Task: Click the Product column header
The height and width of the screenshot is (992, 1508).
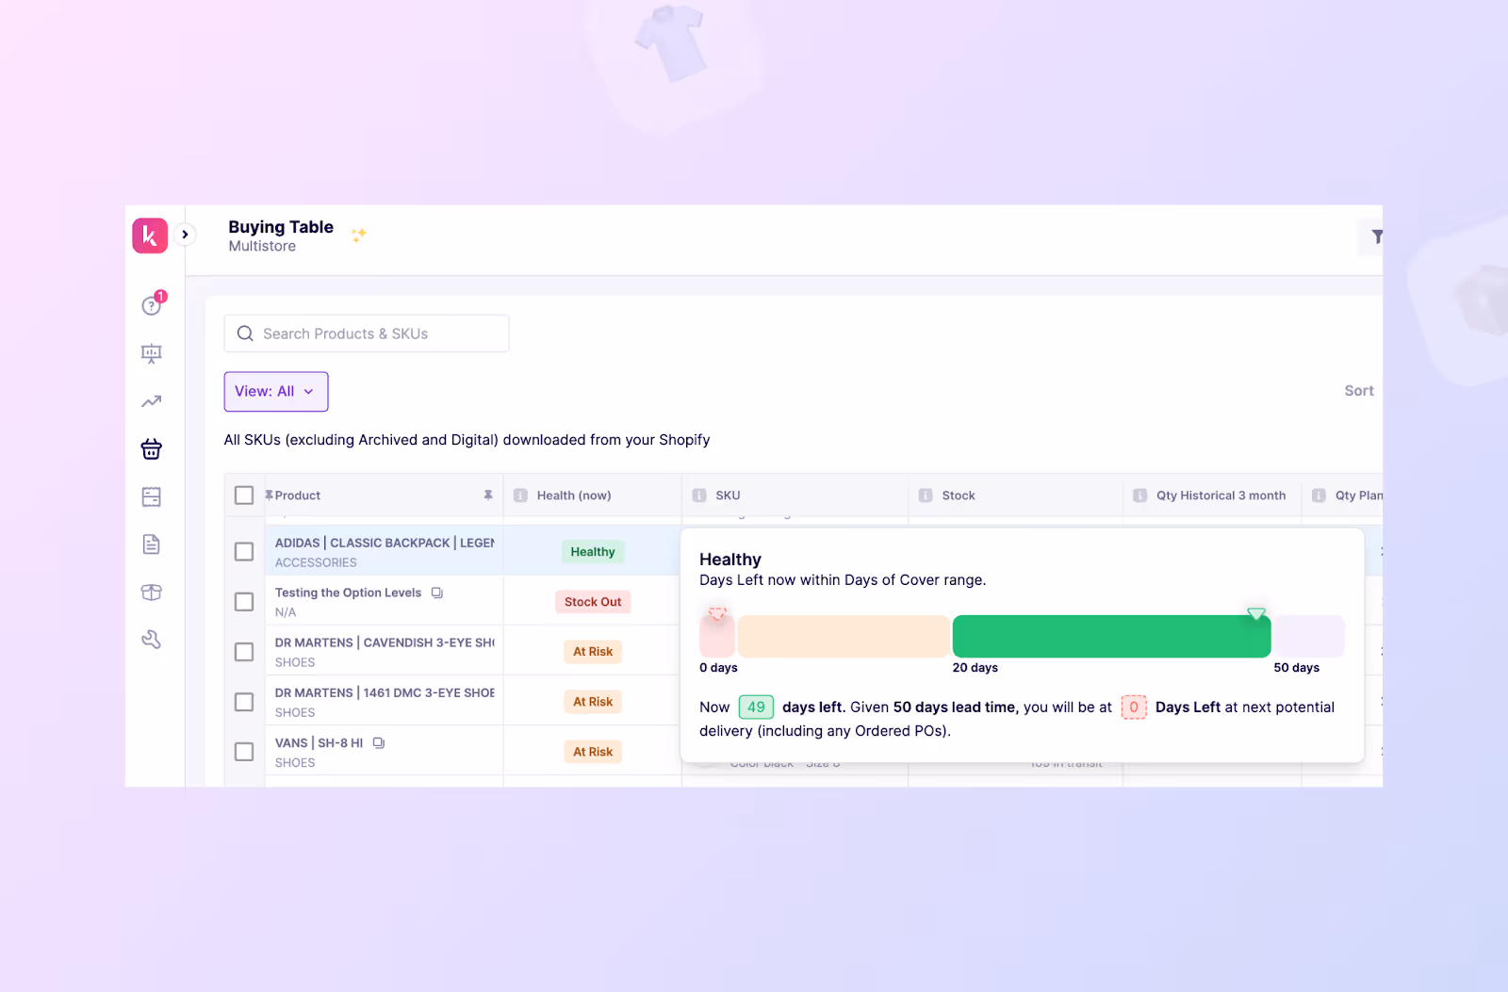Action: tap(298, 496)
